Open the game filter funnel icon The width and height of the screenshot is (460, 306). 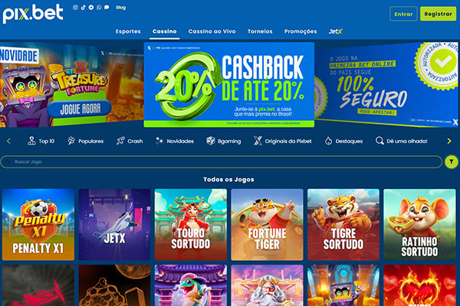(452, 161)
